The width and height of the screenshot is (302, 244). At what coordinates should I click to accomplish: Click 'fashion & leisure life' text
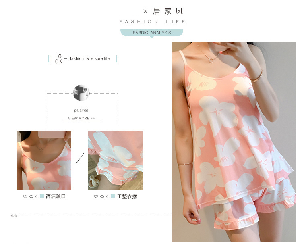(x=90, y=58)
